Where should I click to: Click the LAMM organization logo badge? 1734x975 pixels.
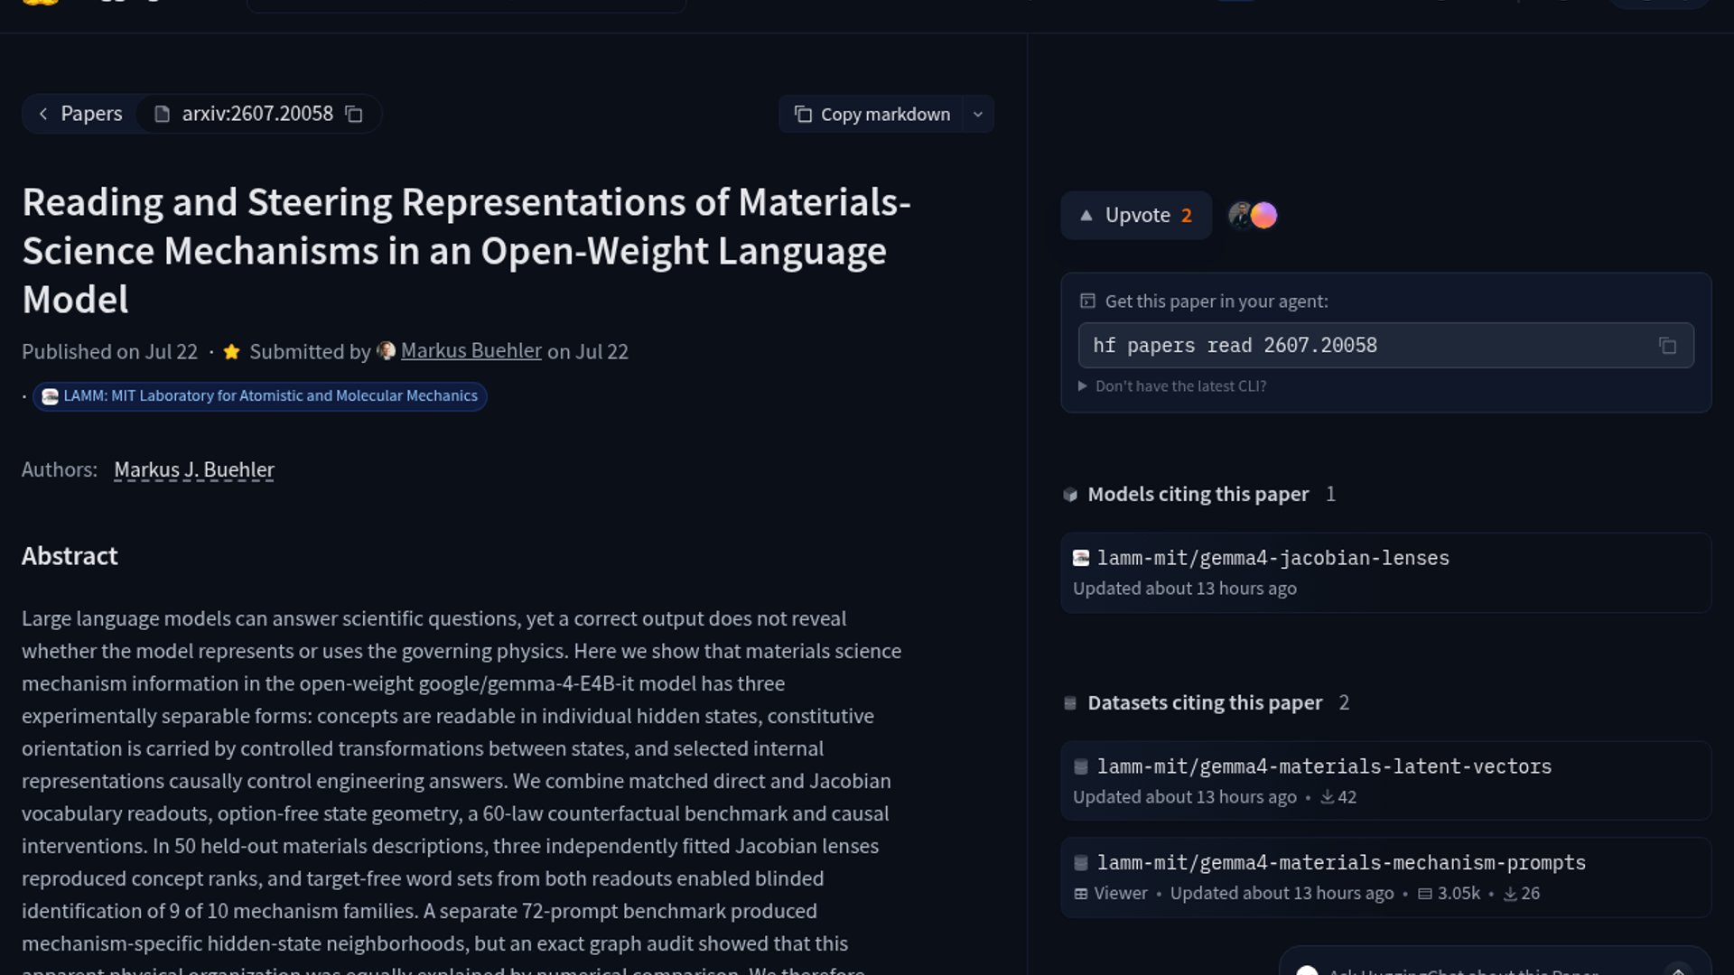click(51, 396)
